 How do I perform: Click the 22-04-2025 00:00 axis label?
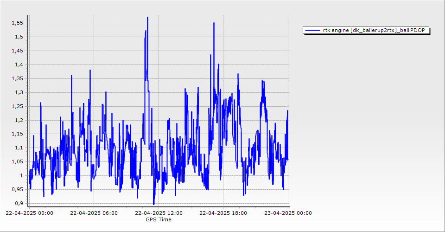click(x=29, y=213)
